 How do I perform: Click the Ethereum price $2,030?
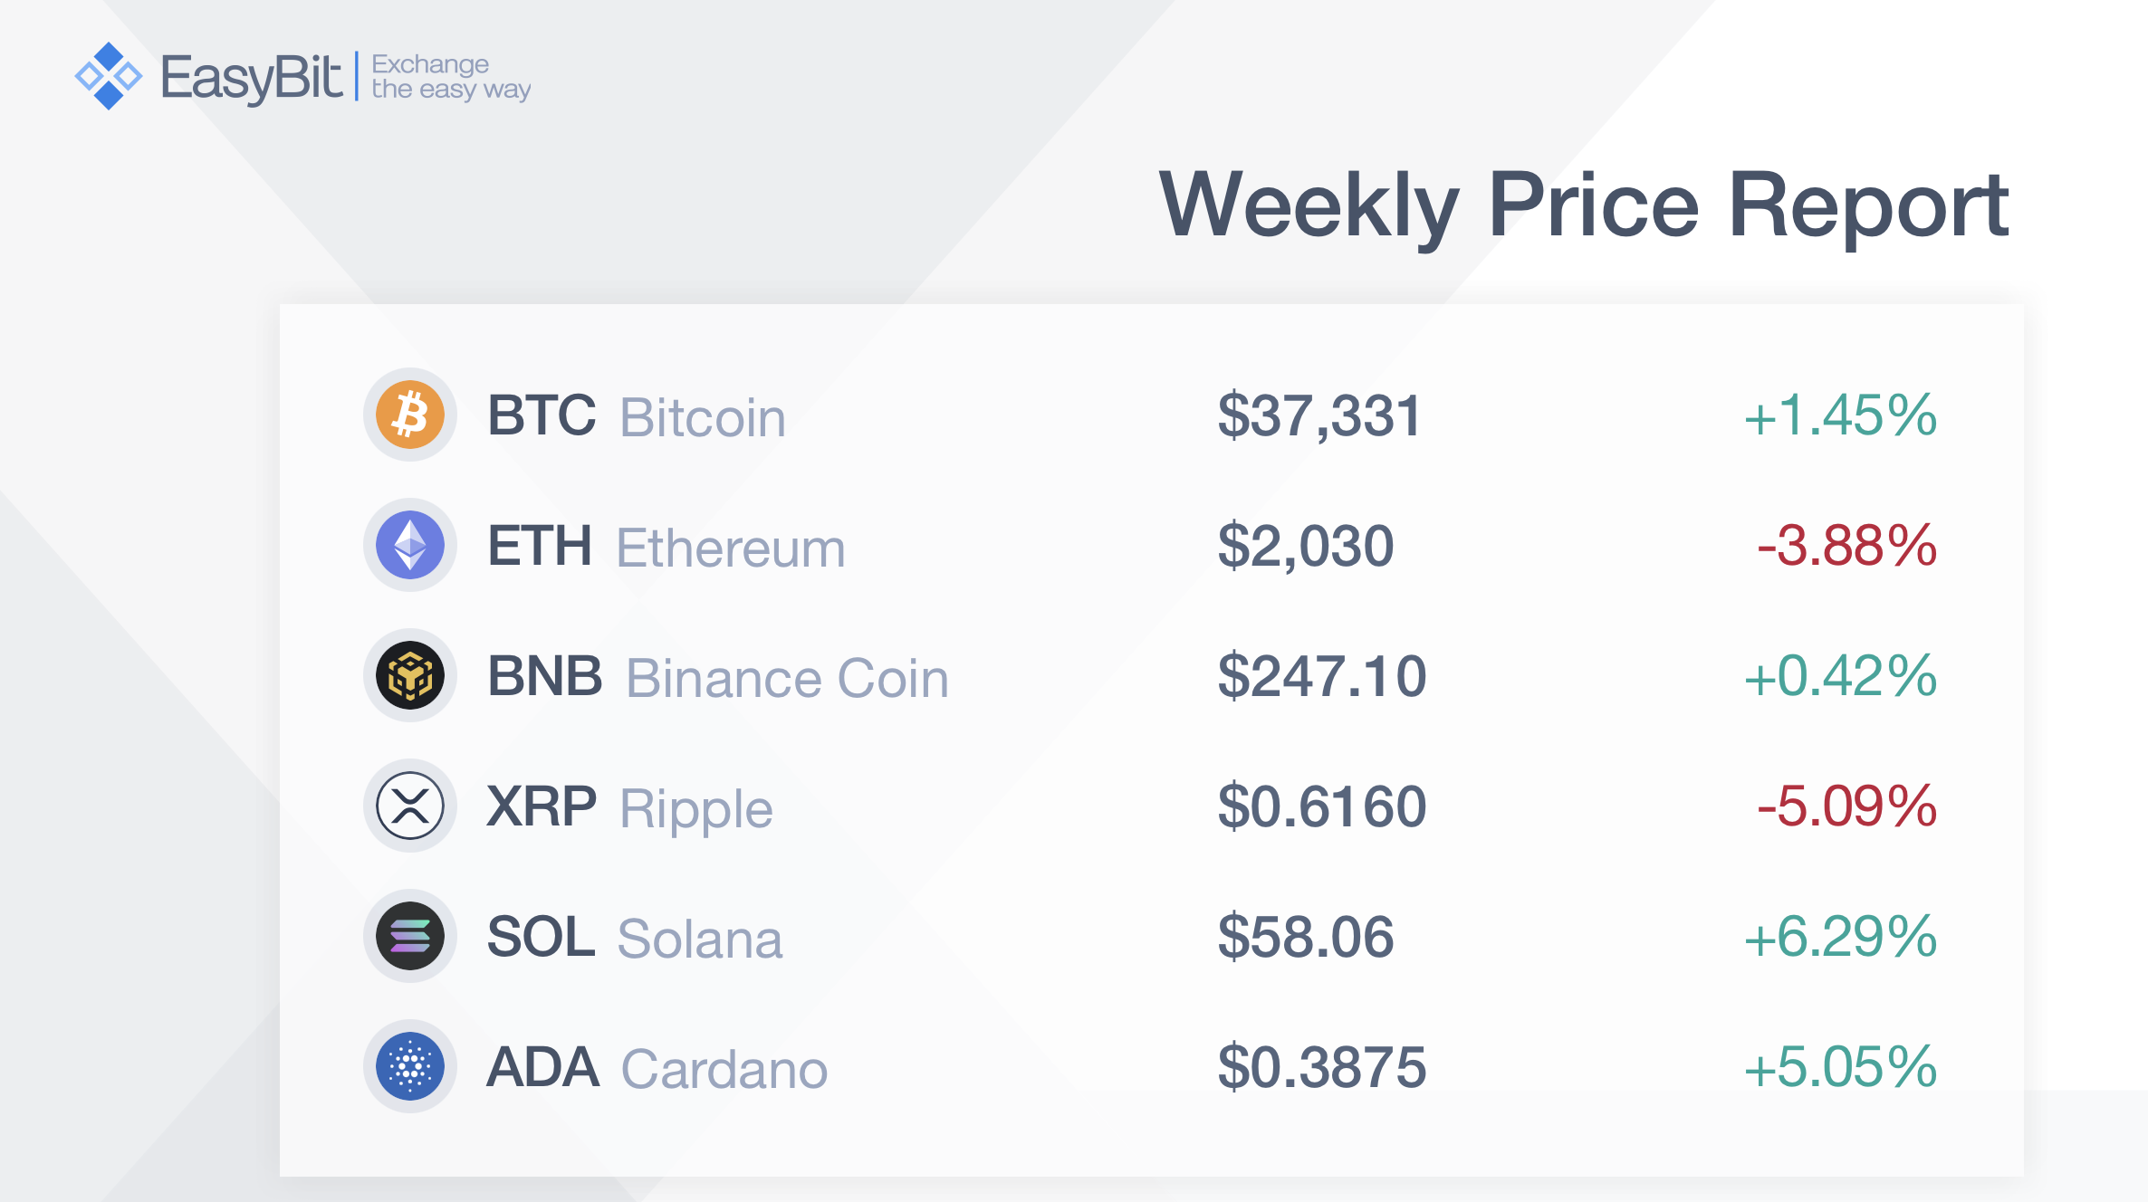click(x=1305, y=548)
